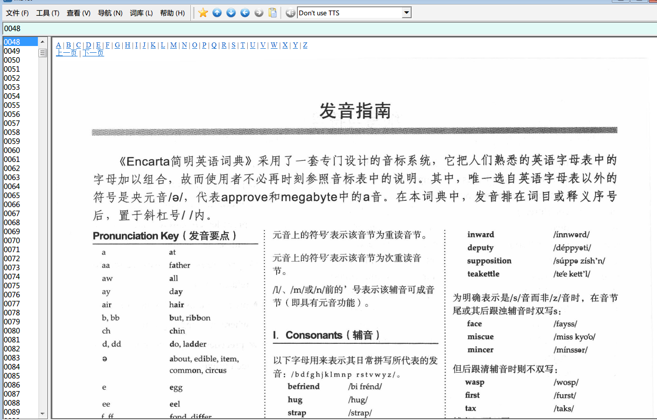657x420 pixels.
Task: Select entry 0085 in the list
Action: coord(20,376)
